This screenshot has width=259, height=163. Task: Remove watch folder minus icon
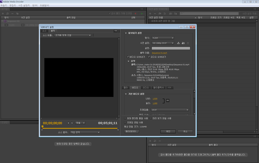(160, 141)
